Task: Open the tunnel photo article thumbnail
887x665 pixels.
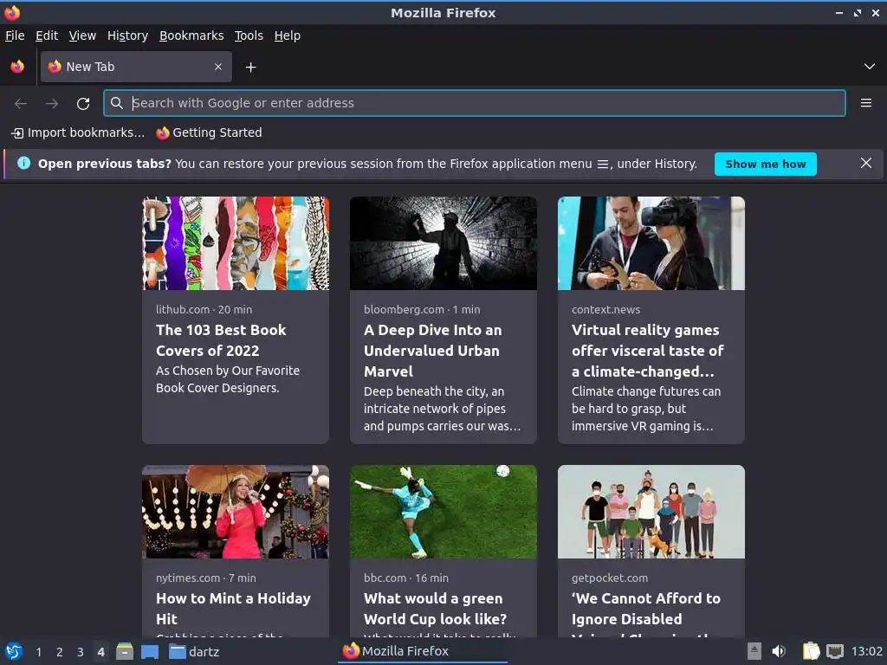Action: point(443,243)
